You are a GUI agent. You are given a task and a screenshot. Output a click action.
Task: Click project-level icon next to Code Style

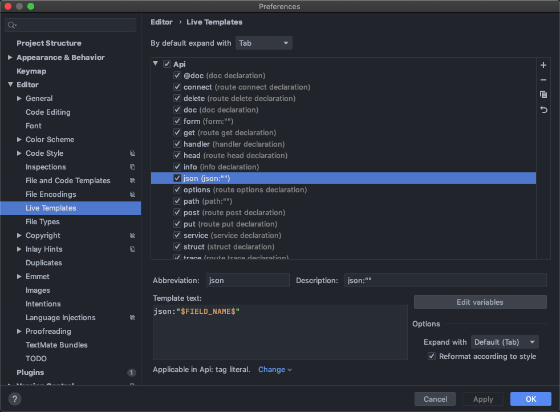pyautogui.click(x=132, y=154)
